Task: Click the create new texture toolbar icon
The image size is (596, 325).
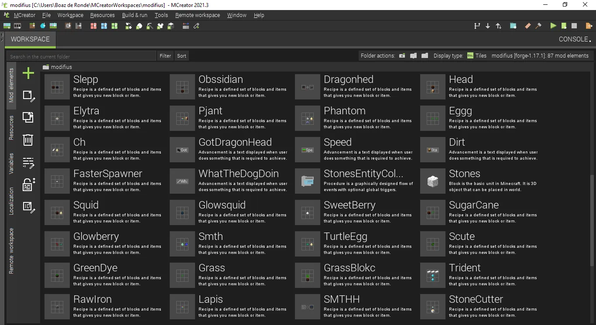Action: [x=7, y=26]
